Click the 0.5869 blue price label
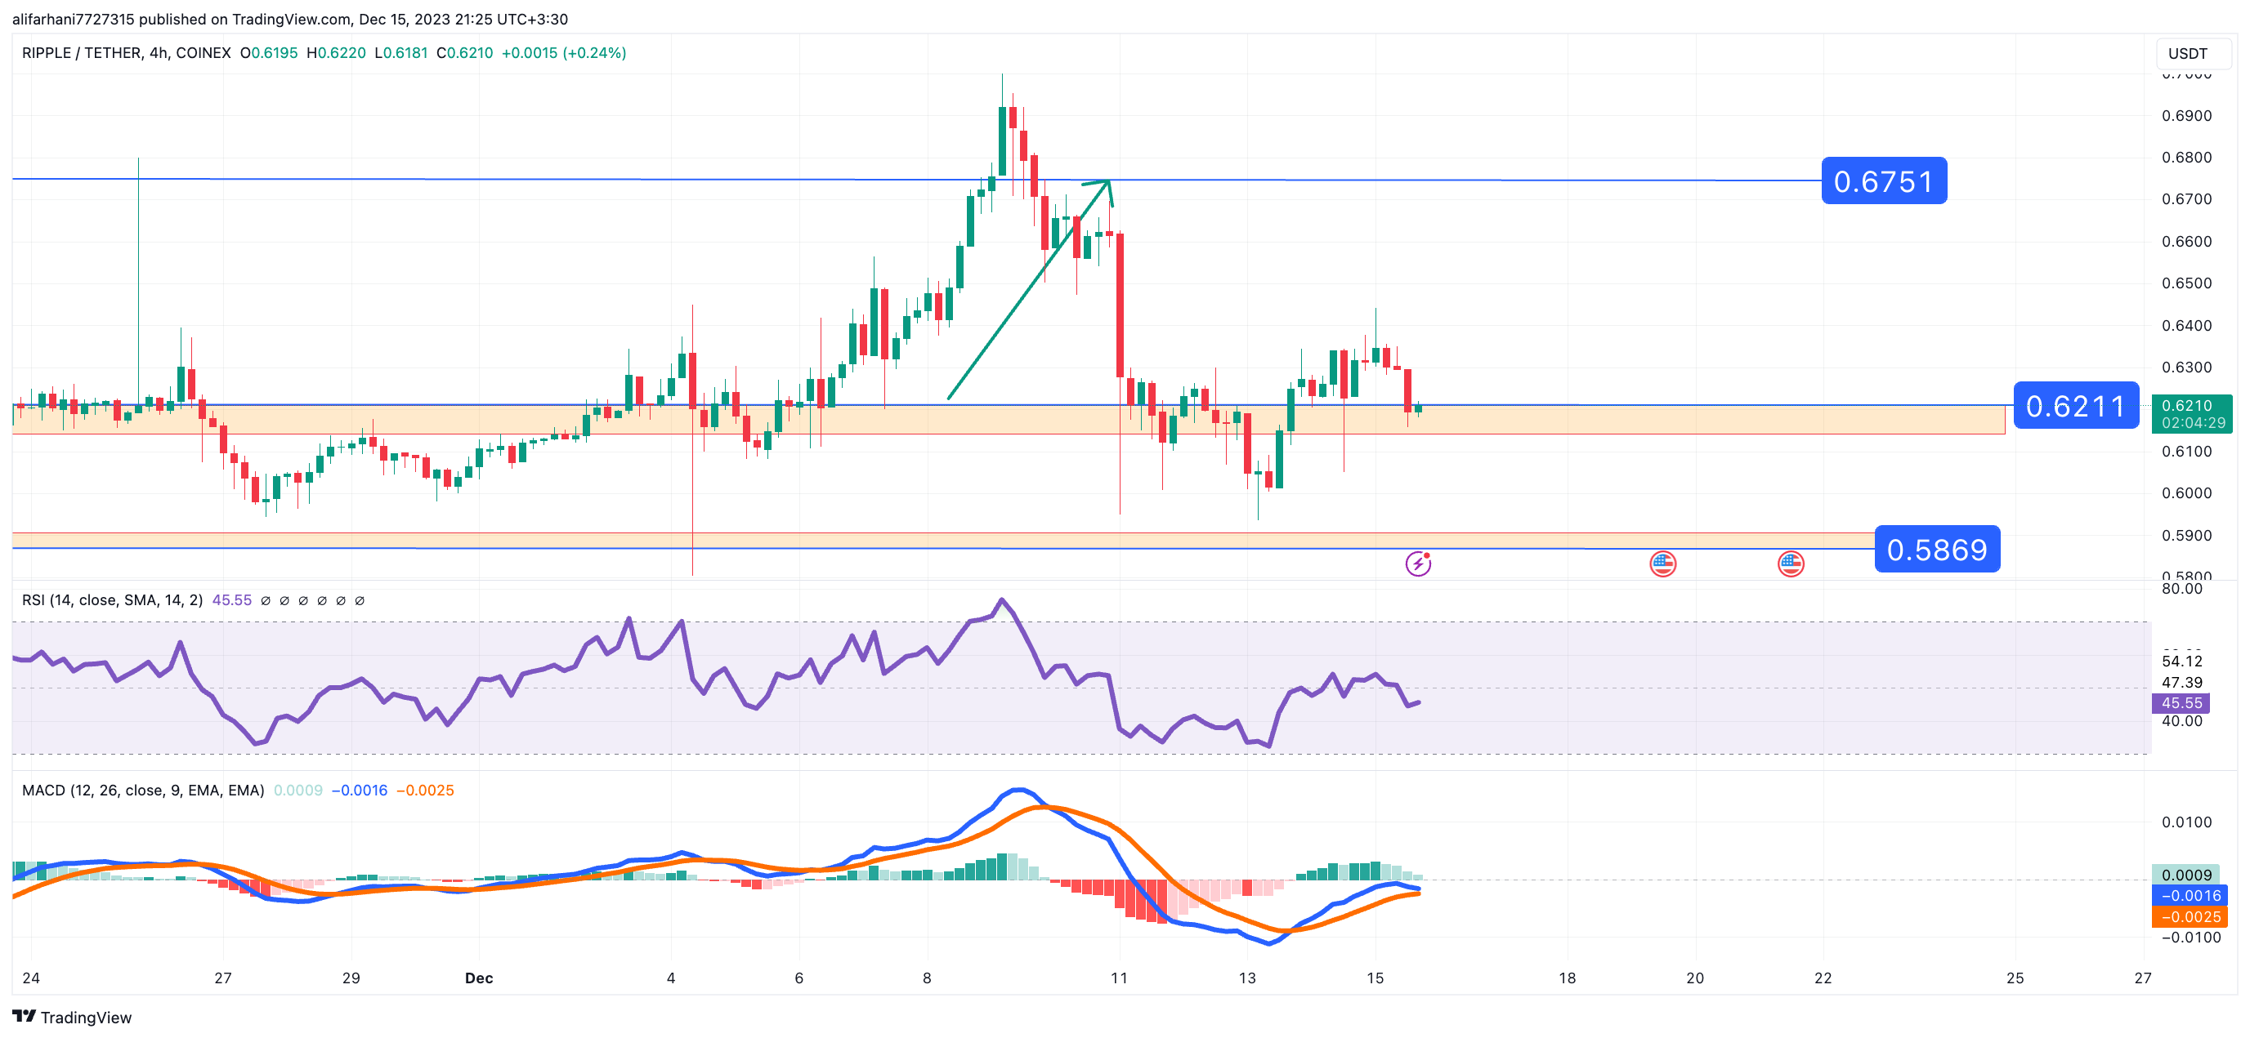The height and width of the screenshot is (1038, 2250). (x=1936, y=550)
